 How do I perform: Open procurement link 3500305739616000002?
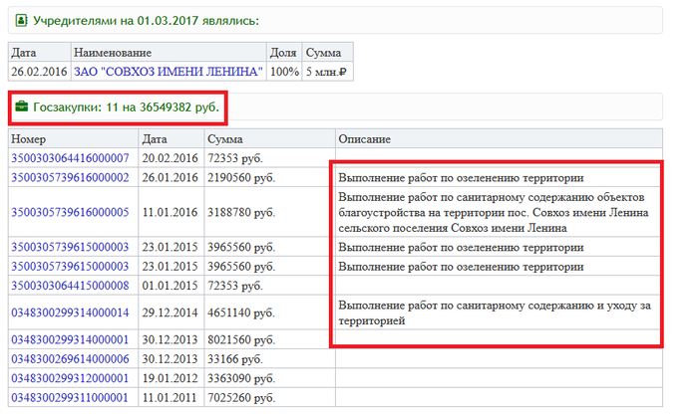point(70,178)
